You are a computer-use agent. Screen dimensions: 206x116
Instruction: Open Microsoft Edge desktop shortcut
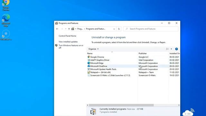(6, 20)
